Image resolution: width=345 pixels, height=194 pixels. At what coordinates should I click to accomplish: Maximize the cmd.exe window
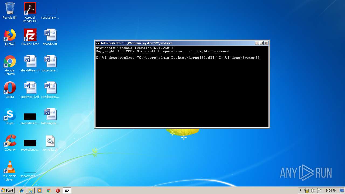click(x=261, y=43)
